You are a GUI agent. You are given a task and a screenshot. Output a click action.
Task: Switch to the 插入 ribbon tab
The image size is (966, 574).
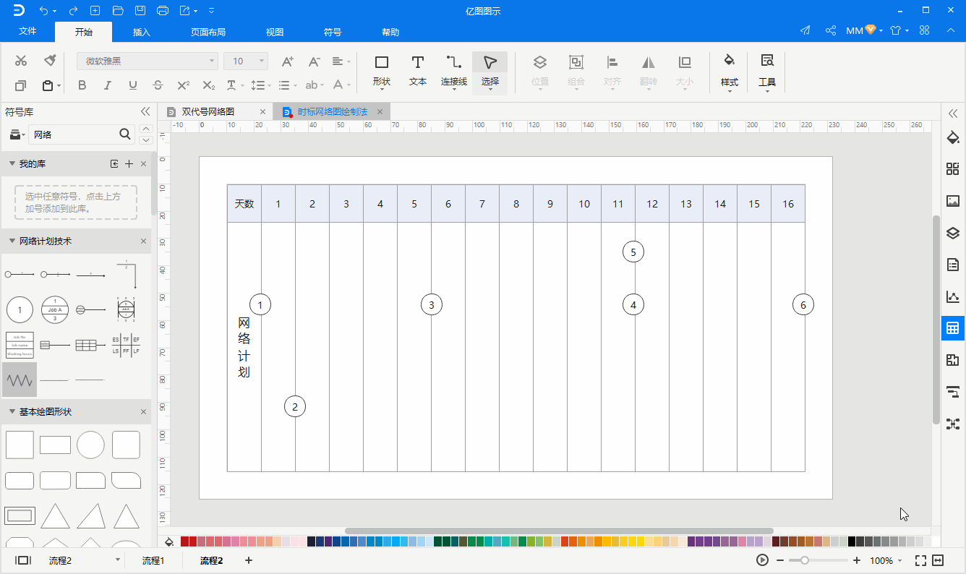[142, 33]
